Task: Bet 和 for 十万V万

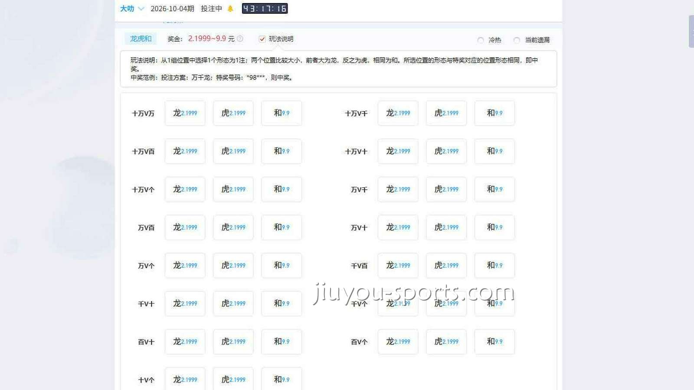Action: point(281,113)
